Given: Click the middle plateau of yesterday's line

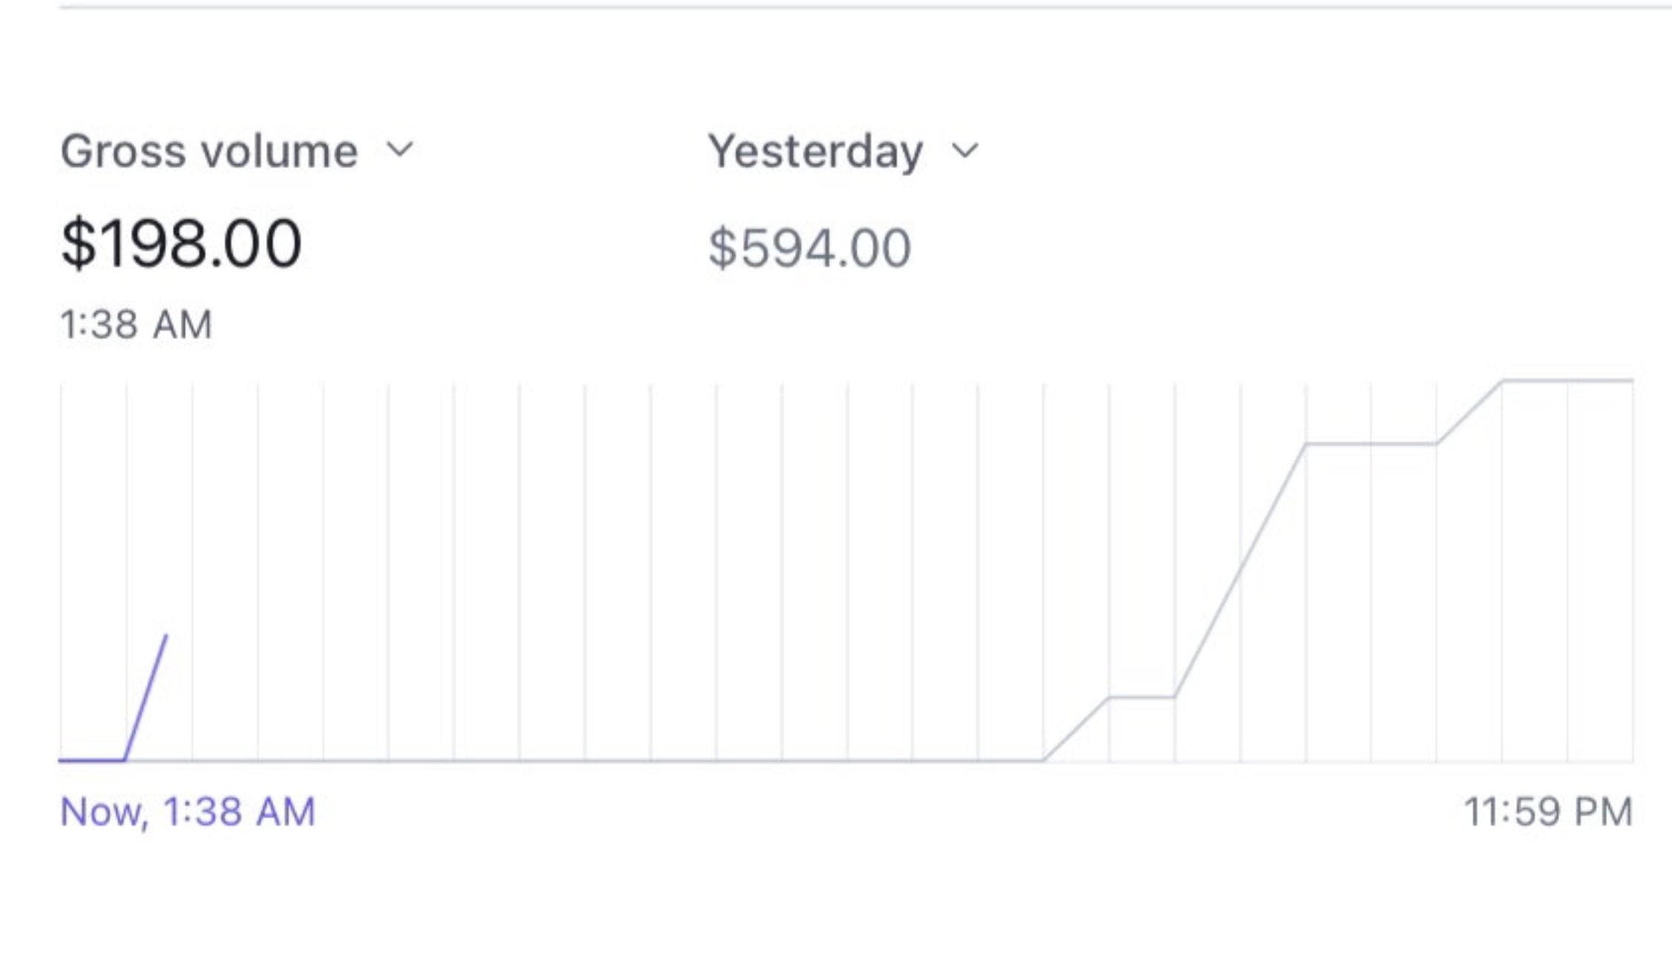Looking at the screenshot, I should coord(1371,444).
